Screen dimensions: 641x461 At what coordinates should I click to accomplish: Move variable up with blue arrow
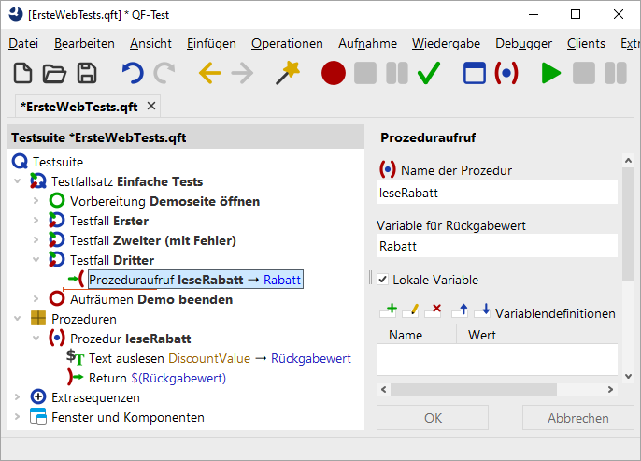click(461, 310)
